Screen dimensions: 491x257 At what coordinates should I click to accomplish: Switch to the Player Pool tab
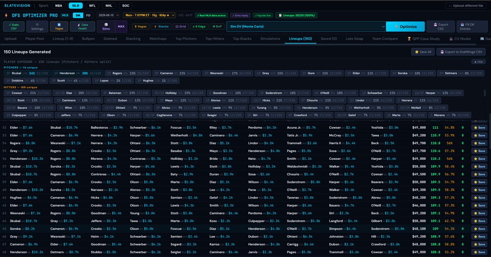34,39
